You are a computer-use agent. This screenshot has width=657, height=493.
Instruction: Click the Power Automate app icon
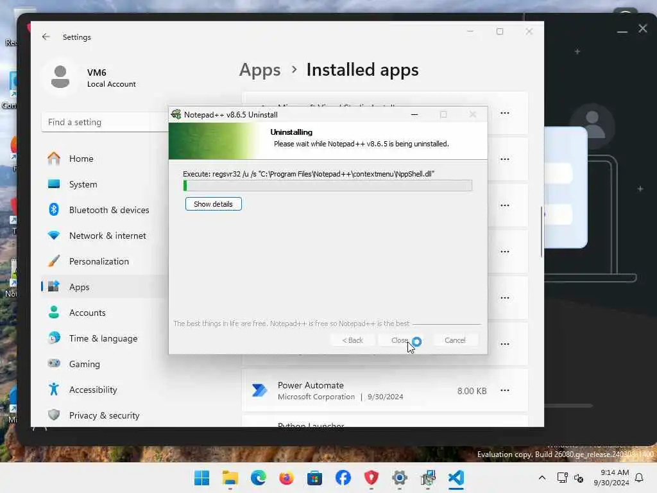coord(259,390)
